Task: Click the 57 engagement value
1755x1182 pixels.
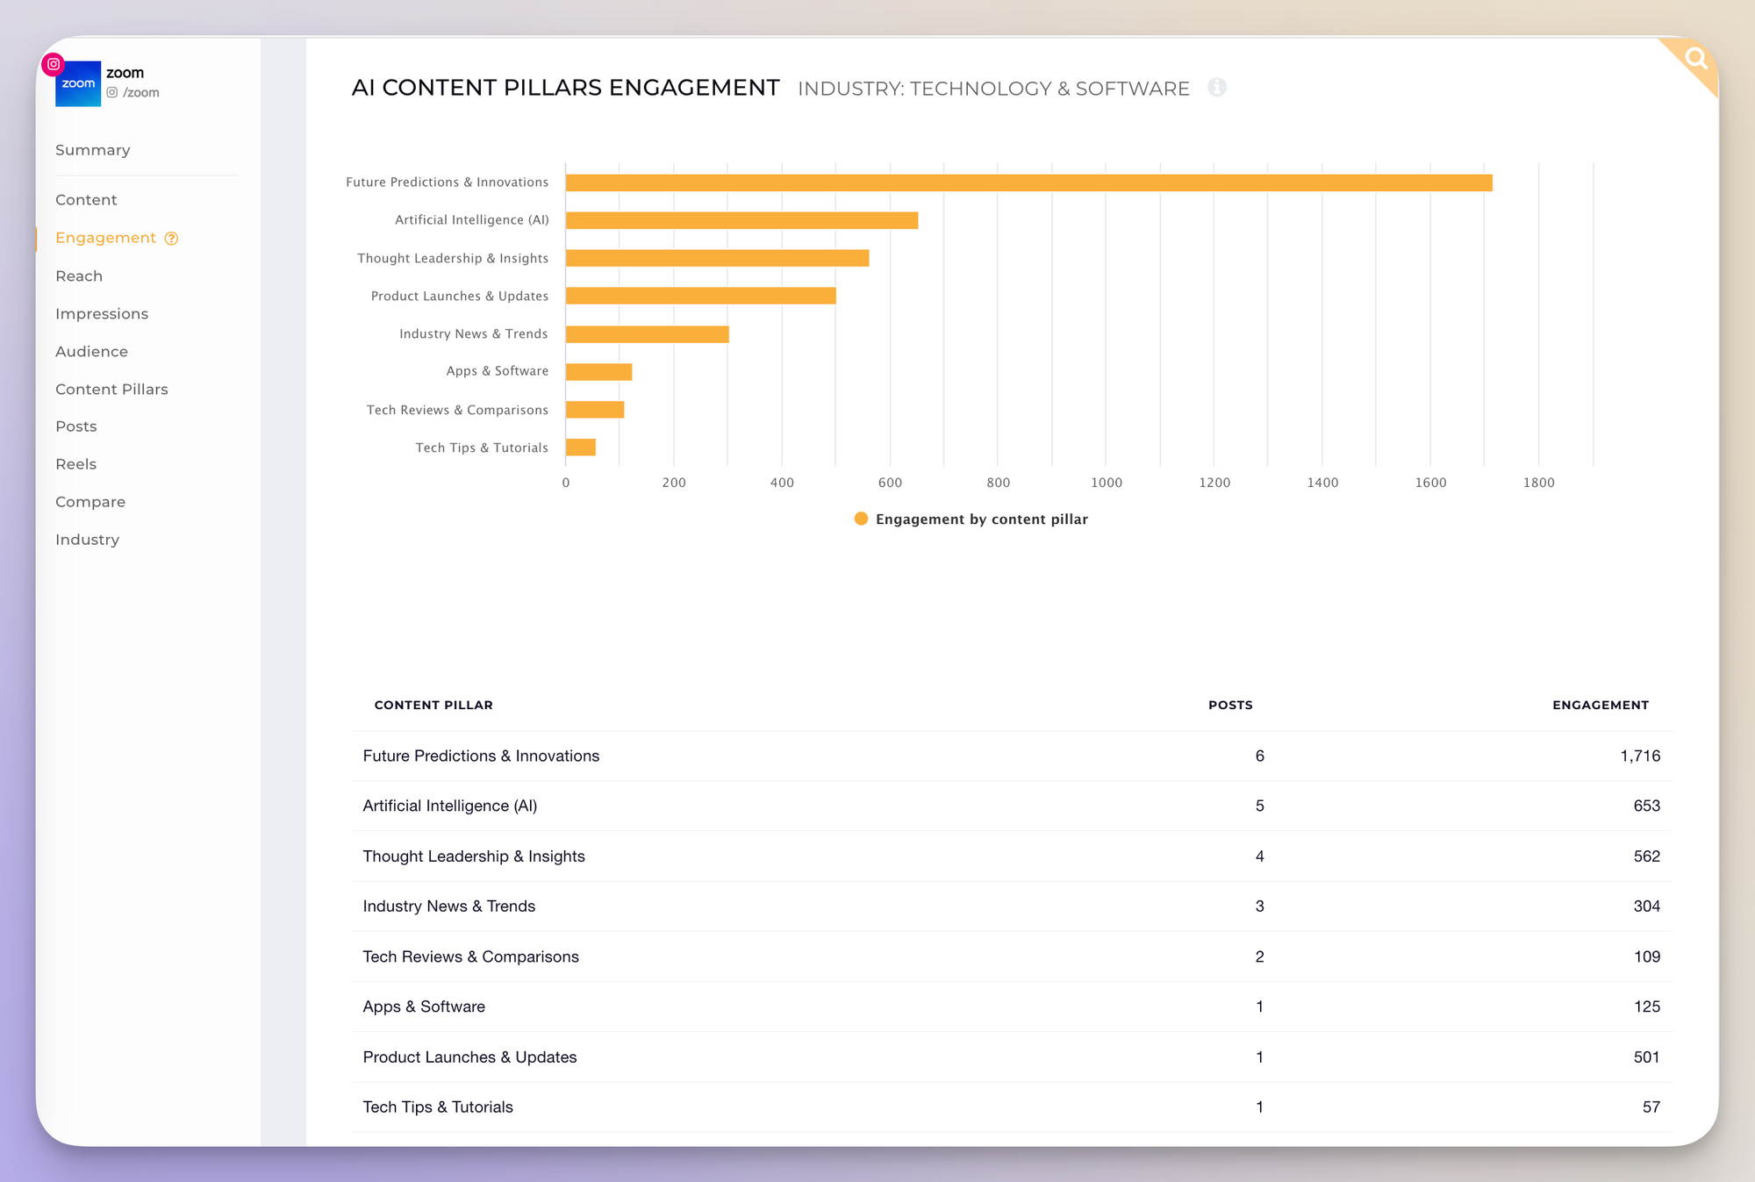Action: 1651,1107
